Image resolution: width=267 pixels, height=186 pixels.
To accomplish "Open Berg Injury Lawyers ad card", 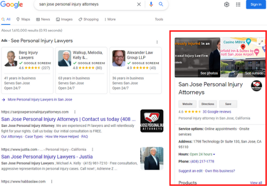I will coord(27,70).
